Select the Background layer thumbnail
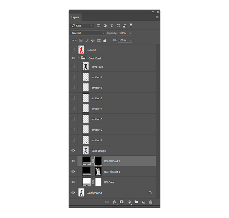The image size is (229, 218). pos(81,192)
